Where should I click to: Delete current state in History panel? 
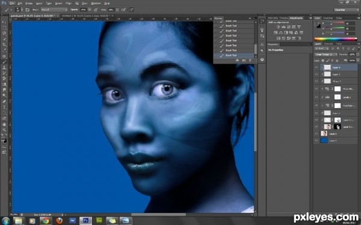[x=250, y=61]
